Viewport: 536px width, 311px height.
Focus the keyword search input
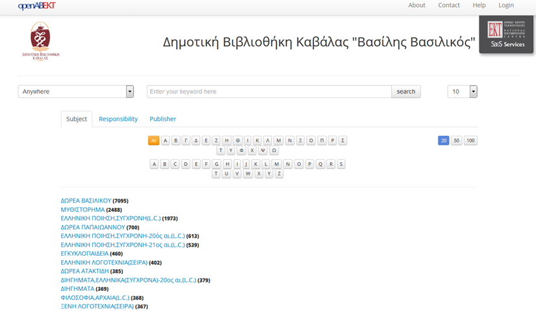pyautogui.click(x=269, y=92)
